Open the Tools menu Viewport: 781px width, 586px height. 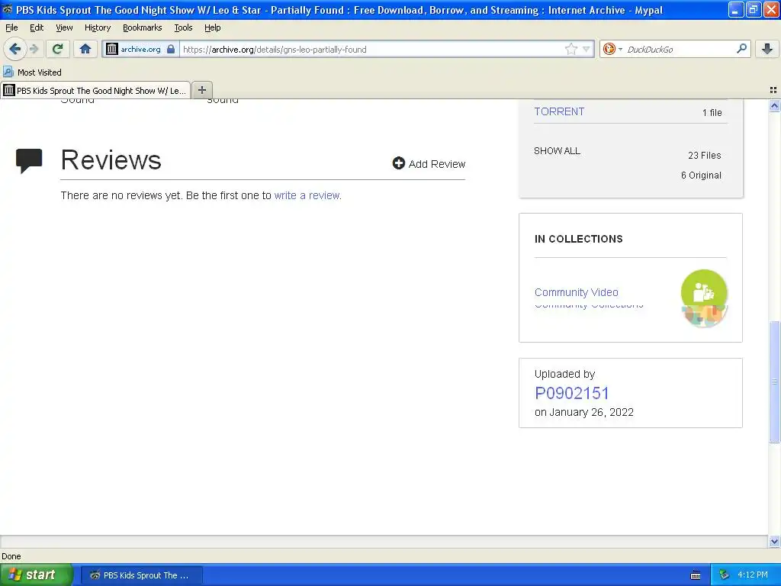click(x=183, y=27)
